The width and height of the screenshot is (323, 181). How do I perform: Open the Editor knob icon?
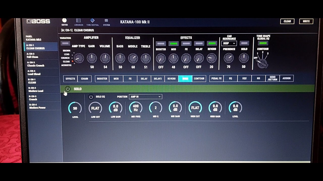pyautogui.click(x=64, y=21)
